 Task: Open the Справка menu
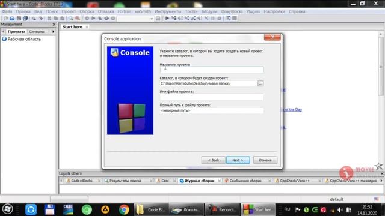click(x=297, y=11)
